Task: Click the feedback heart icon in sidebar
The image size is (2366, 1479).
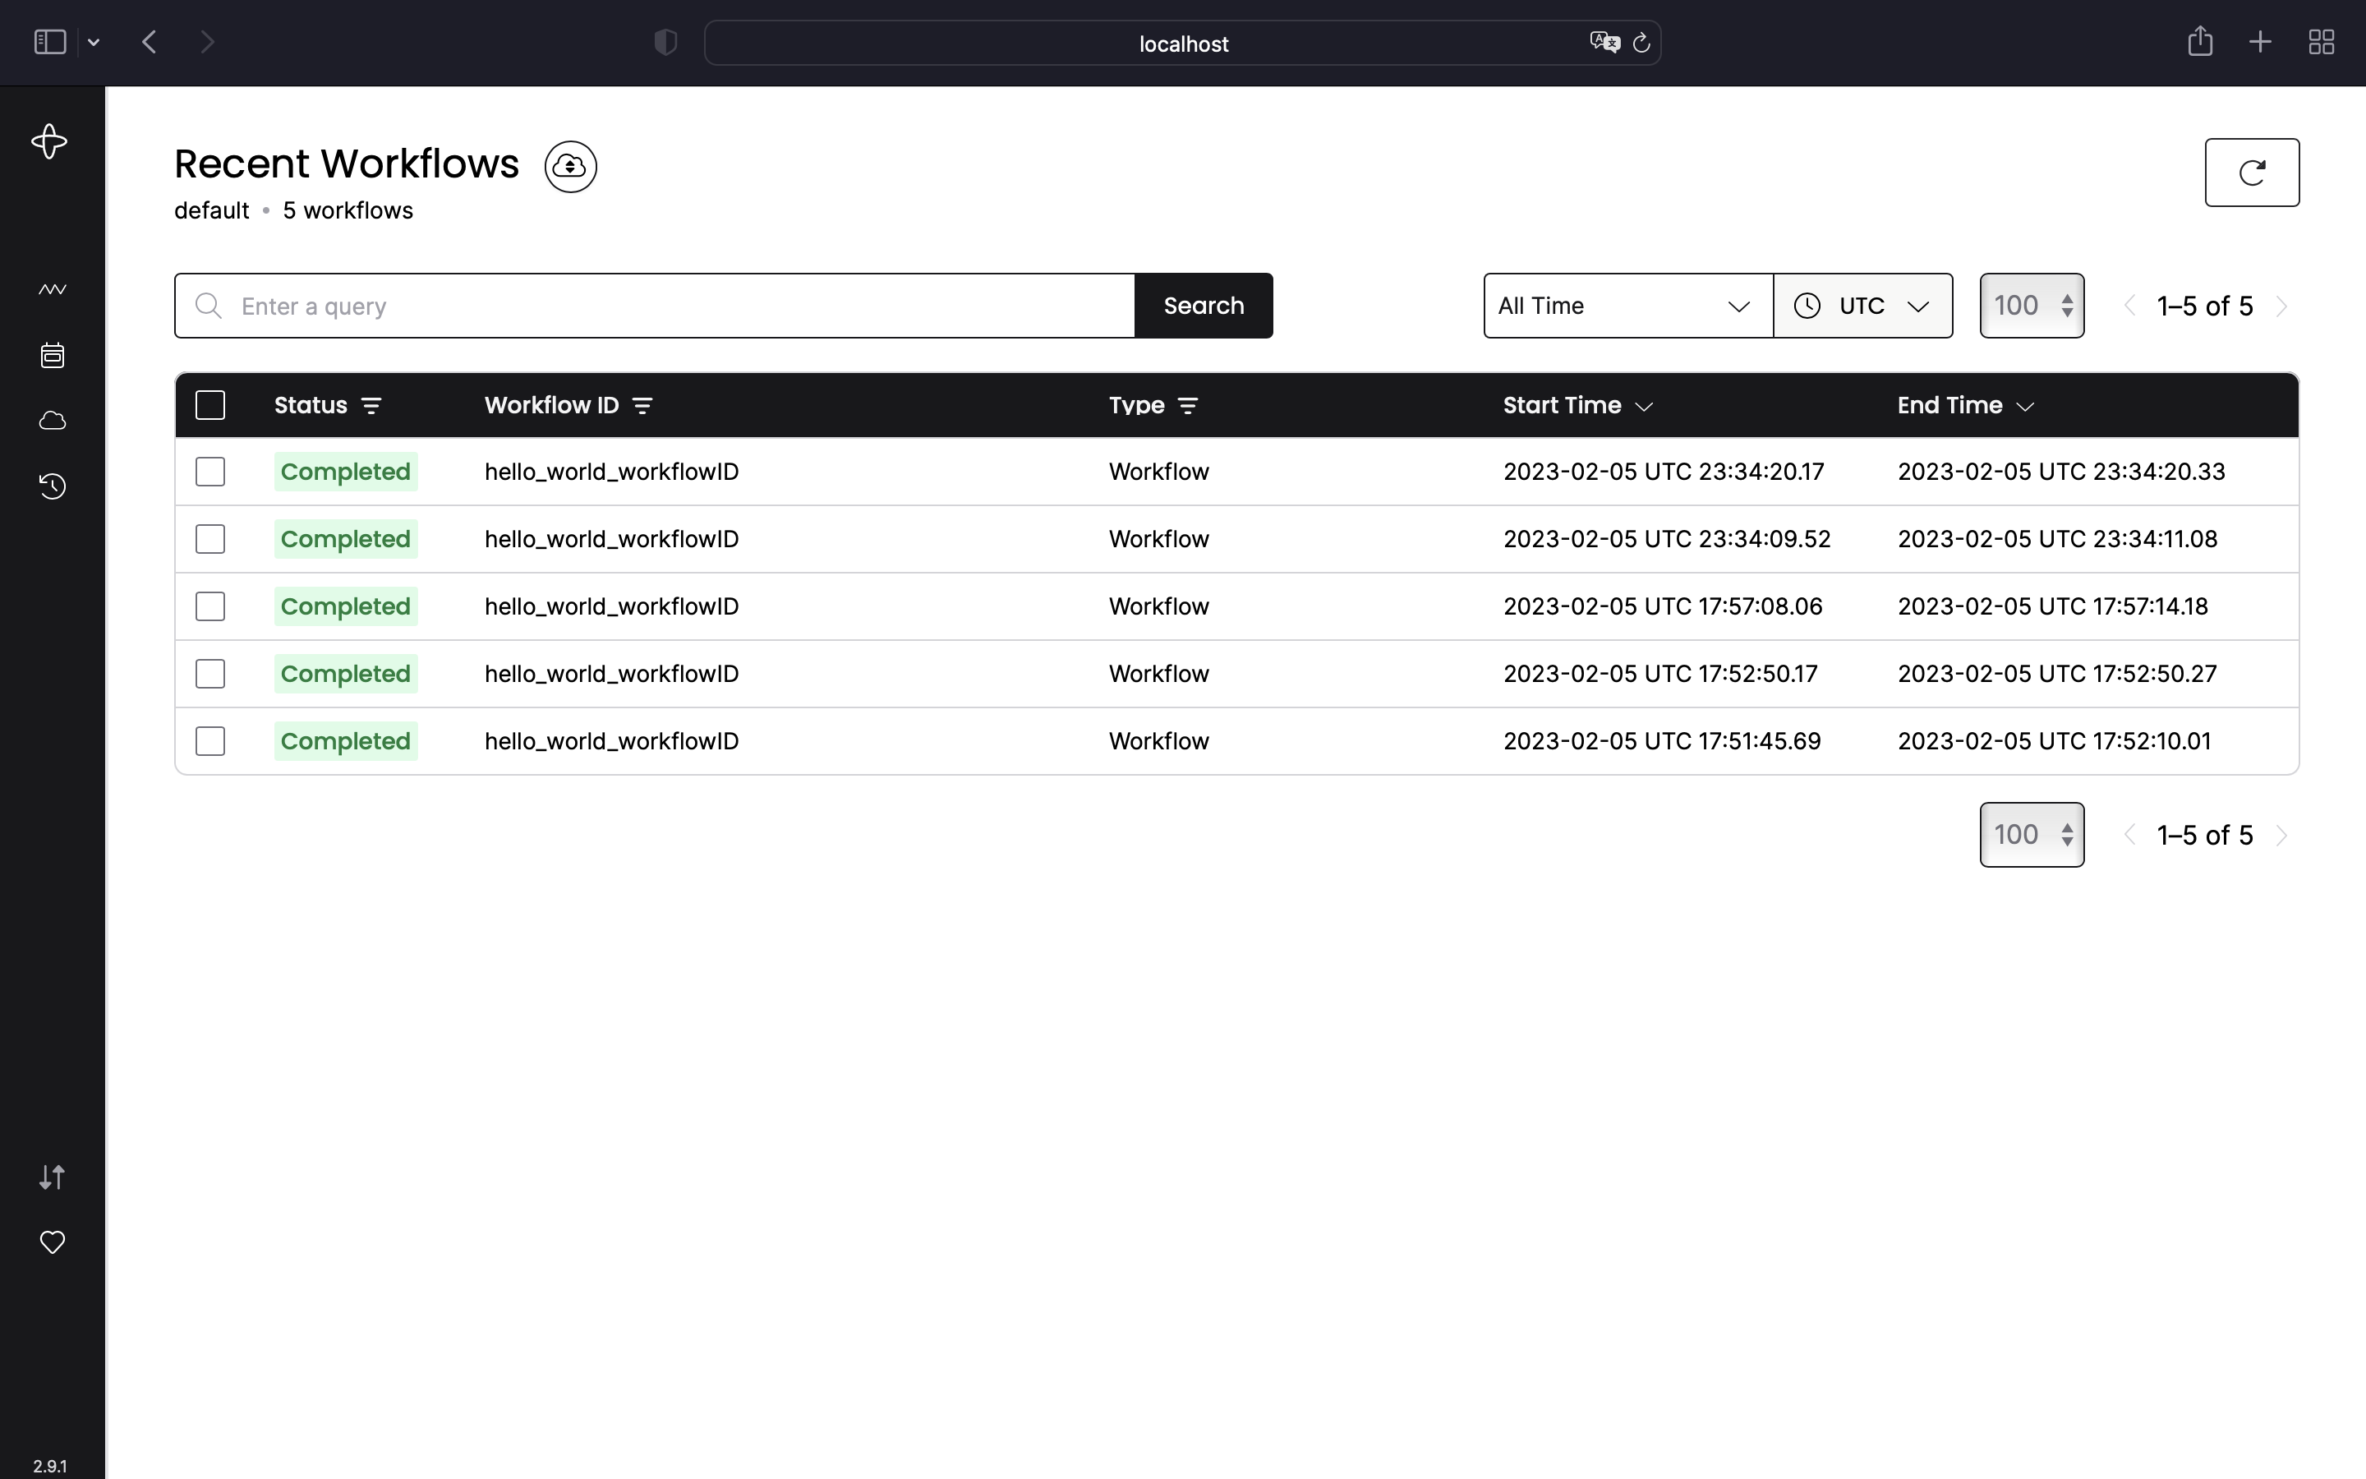Action: tap(51, 1242)
